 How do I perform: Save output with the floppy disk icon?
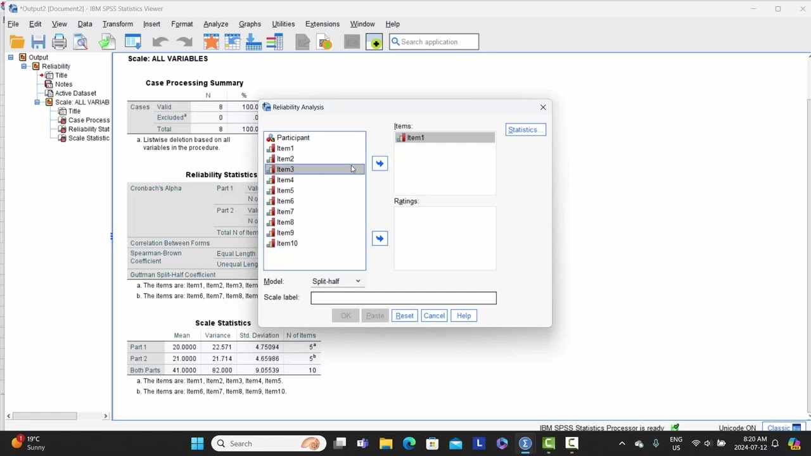pyautogui.click(x=38, y=42)
